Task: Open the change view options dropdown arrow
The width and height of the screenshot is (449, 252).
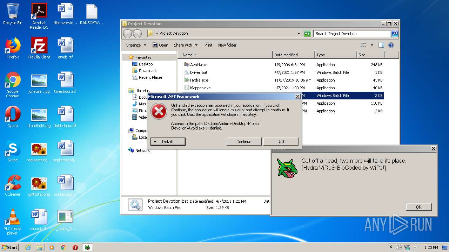Action: tap(372, 45)
